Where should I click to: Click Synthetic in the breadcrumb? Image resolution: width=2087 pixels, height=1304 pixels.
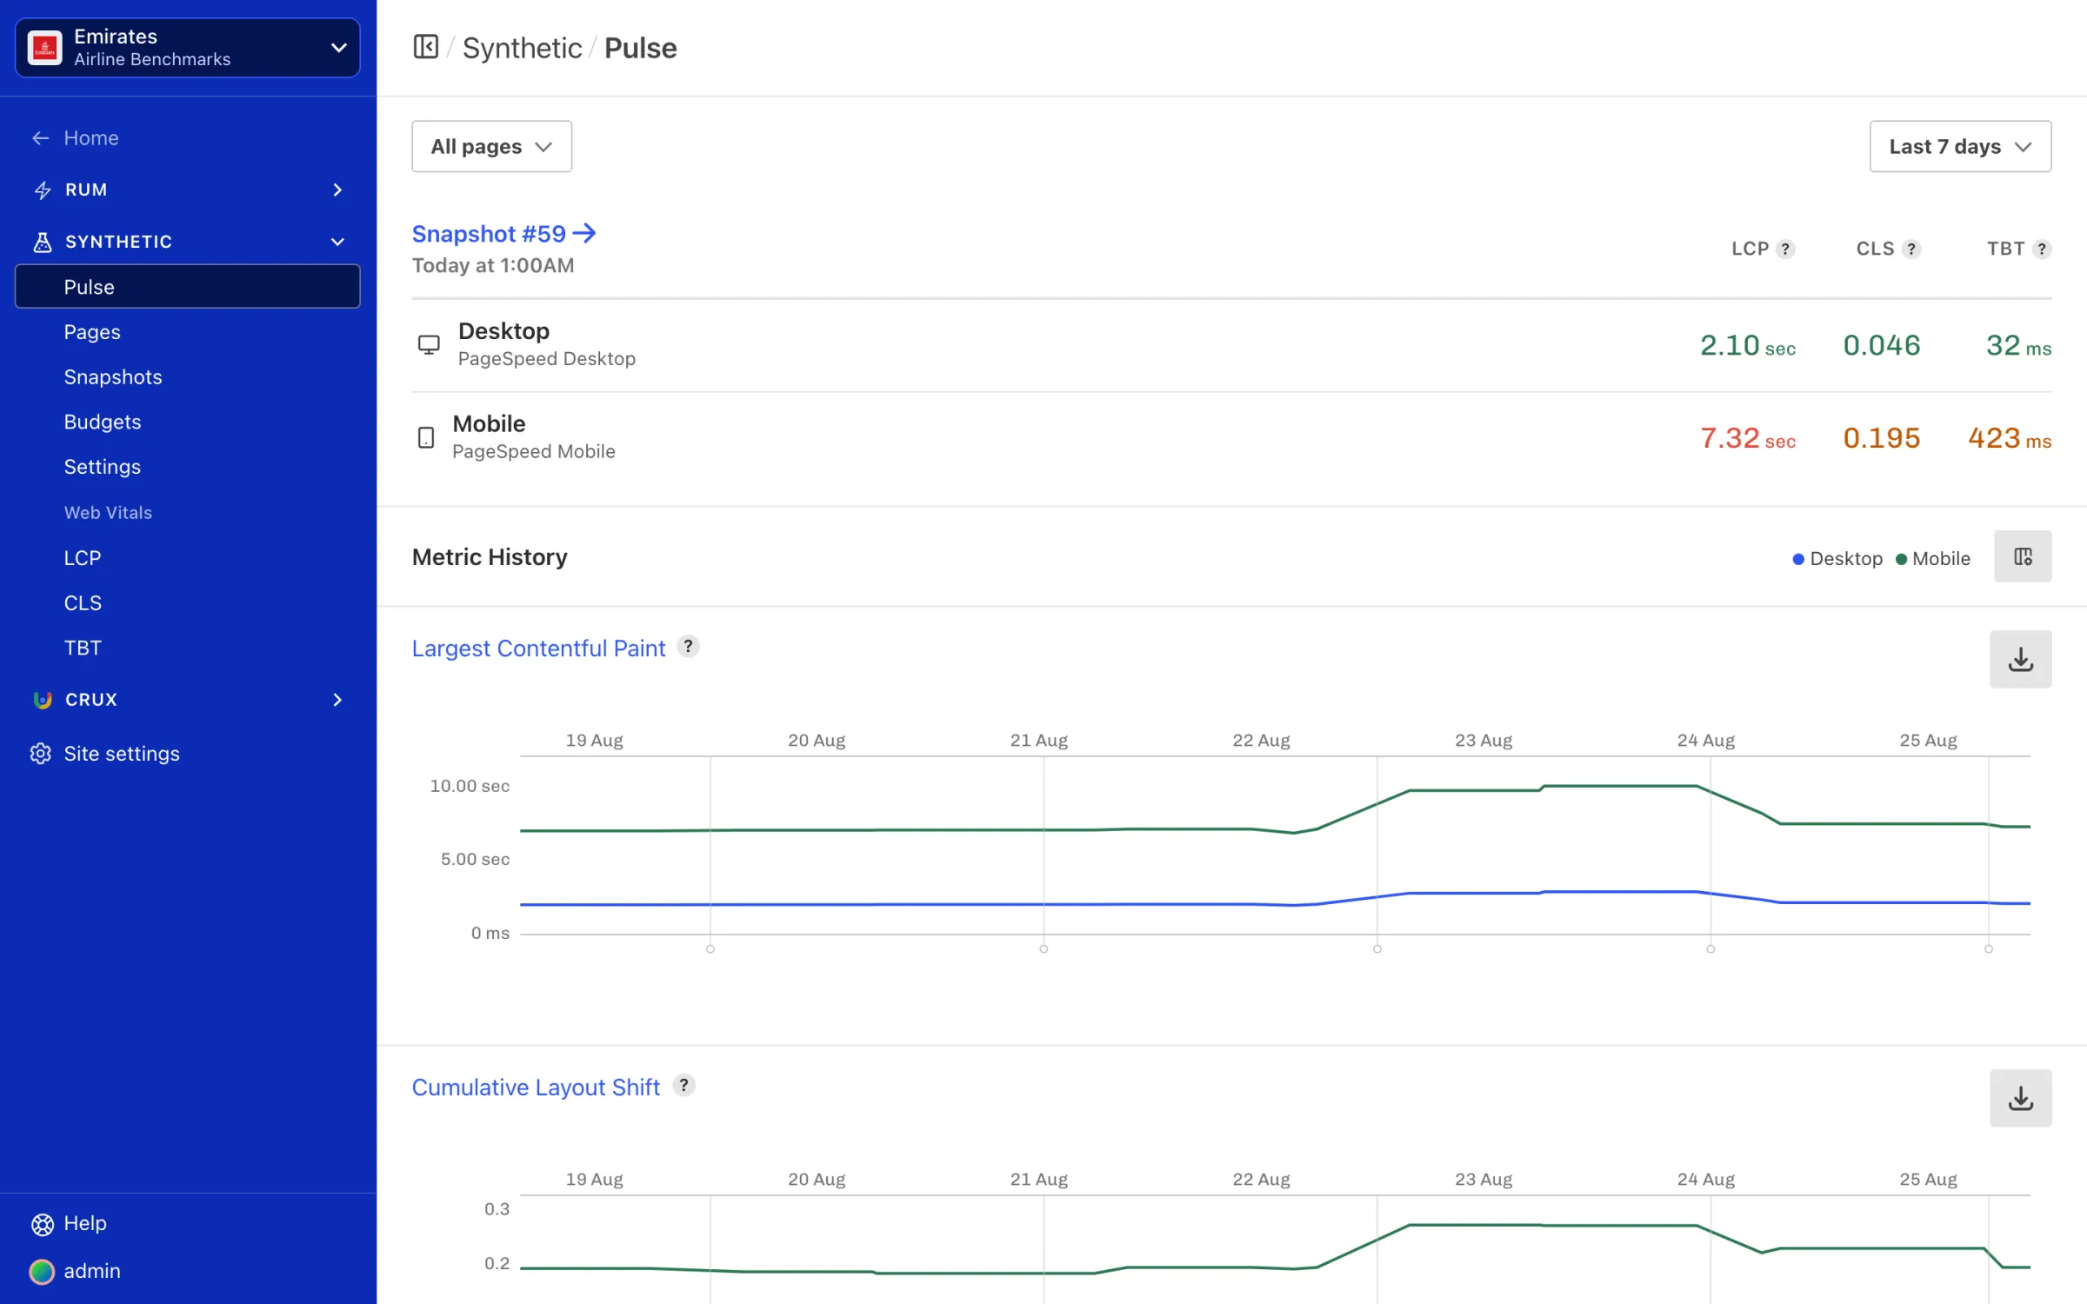click(x=522, y=48)
